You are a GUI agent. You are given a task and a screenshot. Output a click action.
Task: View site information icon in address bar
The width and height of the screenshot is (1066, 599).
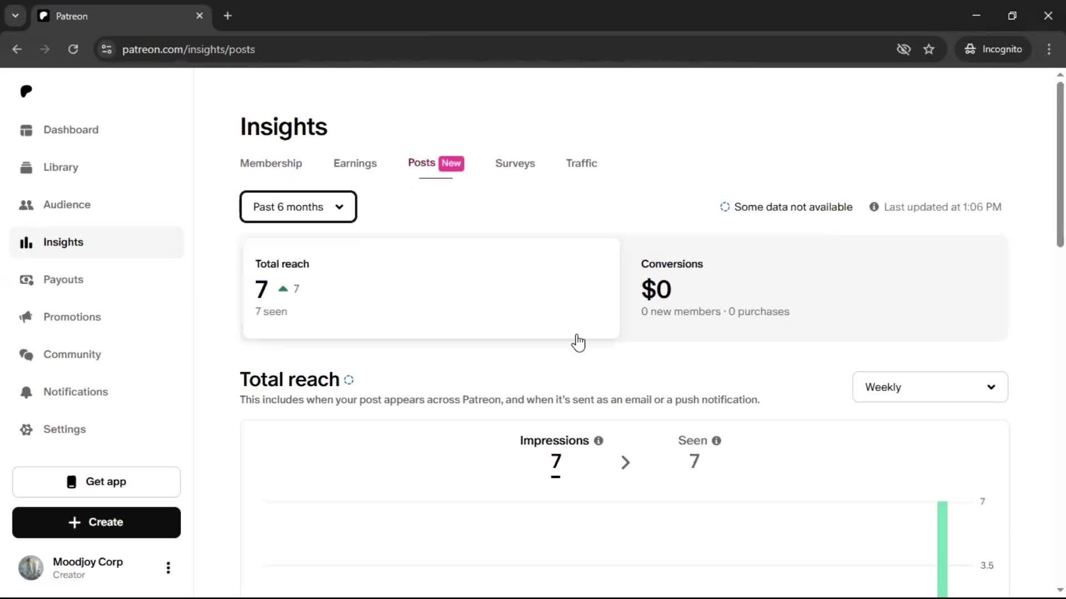tap(107, 49)
